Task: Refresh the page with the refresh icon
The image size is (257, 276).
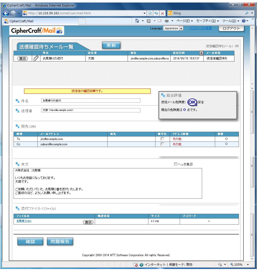Action: coord(156,13)
